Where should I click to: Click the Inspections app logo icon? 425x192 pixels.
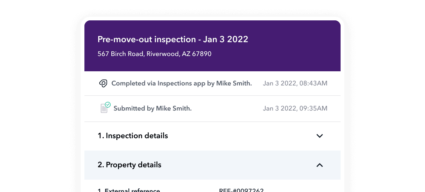click(103, 83)
